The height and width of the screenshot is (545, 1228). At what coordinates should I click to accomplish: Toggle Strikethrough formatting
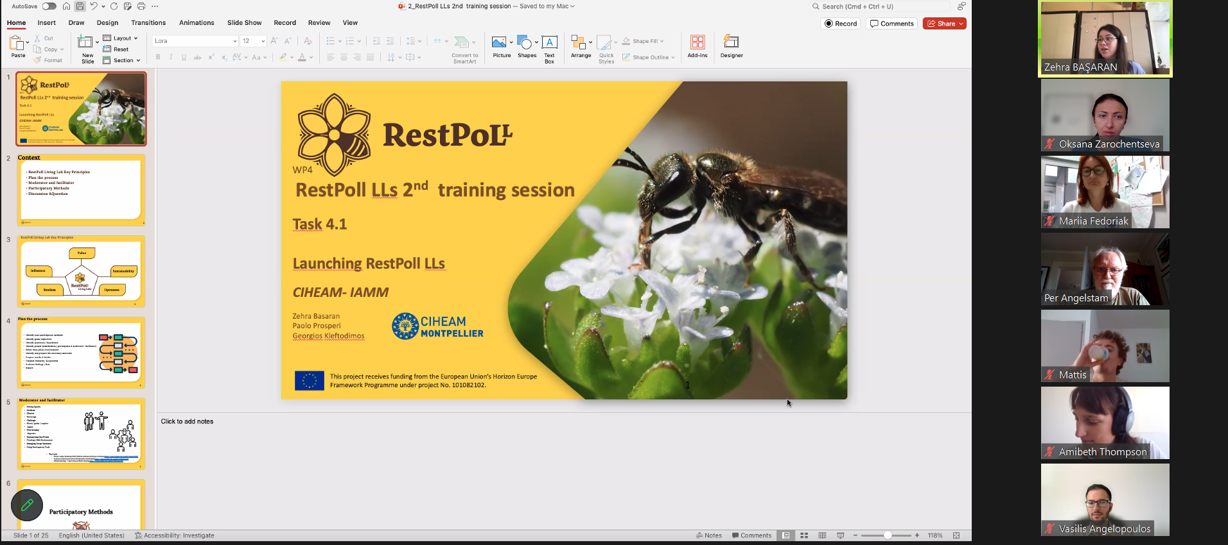pos(197,57)
